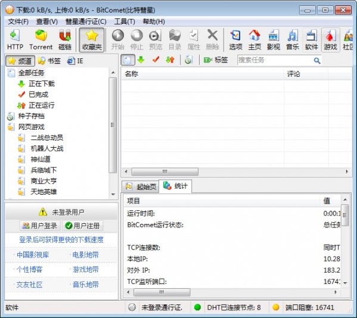Open 商业大亨 game entry
This screenshot has width=357, height=318.
pyautogui.click(x=44, y=181)
